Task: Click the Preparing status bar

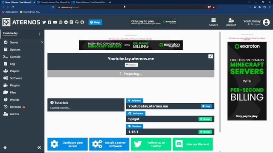Action: 131,74
